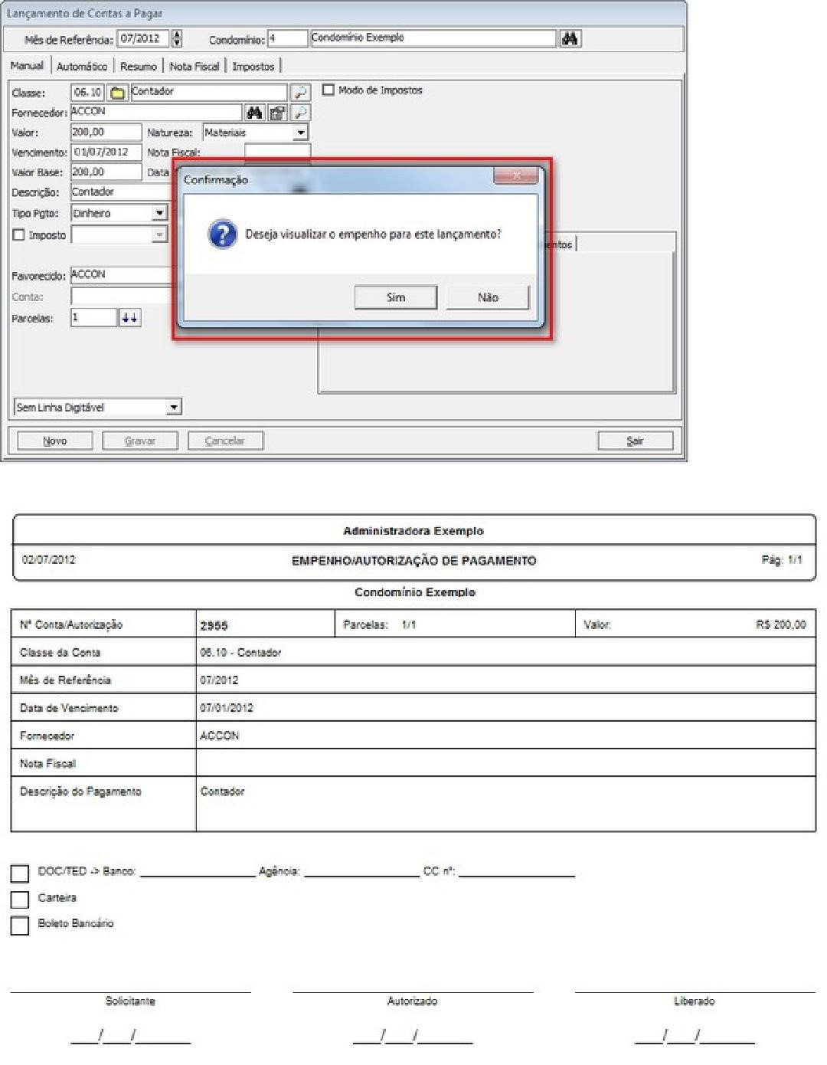Image resolution: width=827 pixels, height=1065 pixels.
Task: Open the Nota Fiscal tab
Action: point(194,67)
